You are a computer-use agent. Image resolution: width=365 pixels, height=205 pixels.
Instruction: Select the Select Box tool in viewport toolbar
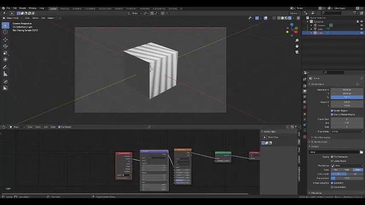tap(5, 25)
